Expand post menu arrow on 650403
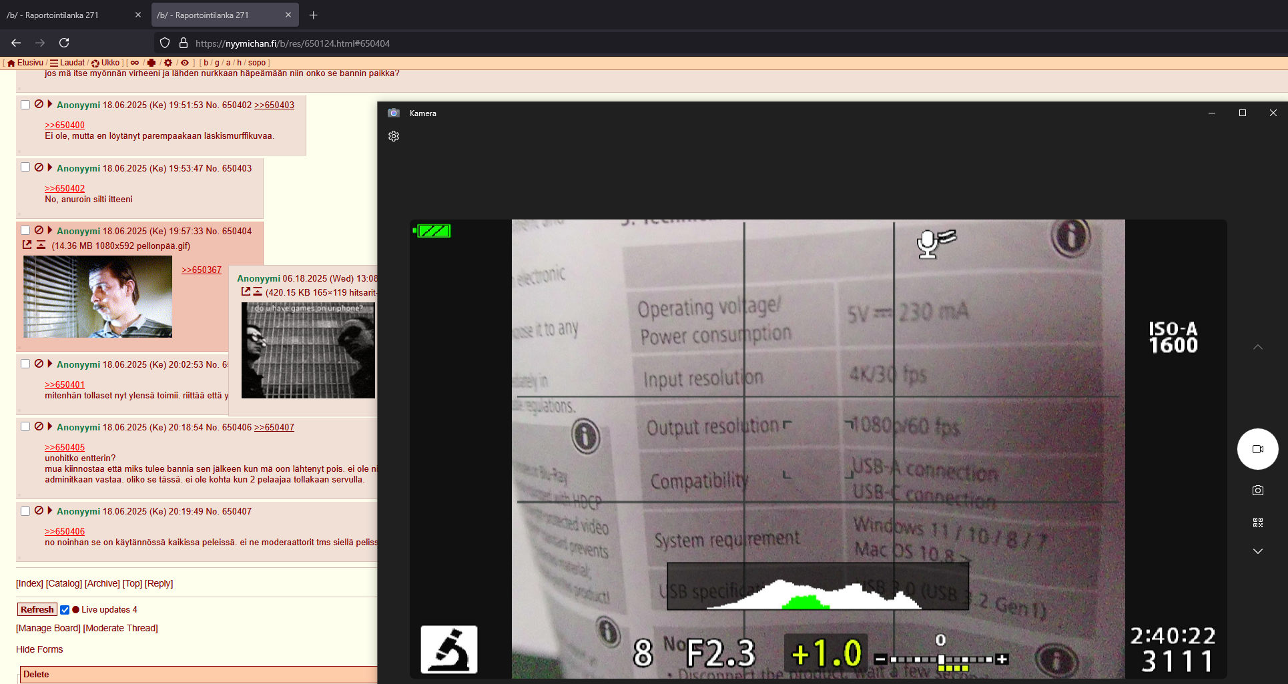The width and height of the screenshot is (1288, 684). (50, 167)
